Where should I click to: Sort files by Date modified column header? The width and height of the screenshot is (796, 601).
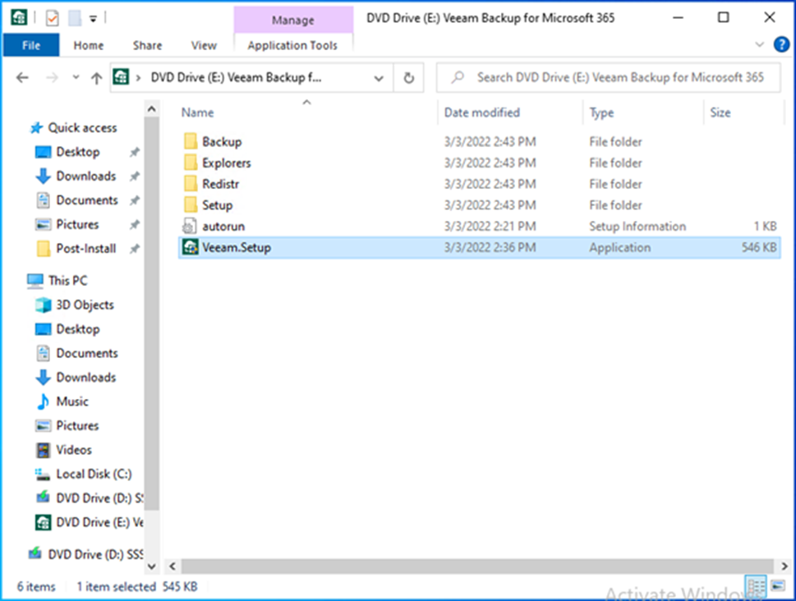(482, 112)
